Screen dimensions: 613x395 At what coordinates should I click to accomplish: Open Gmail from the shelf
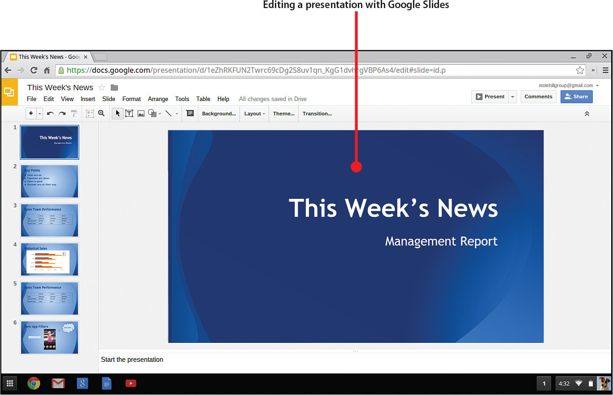58,383
